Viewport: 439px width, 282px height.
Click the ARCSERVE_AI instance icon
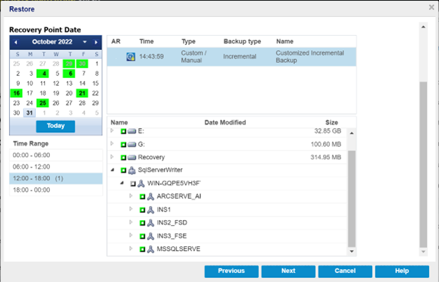click(151, 196)
